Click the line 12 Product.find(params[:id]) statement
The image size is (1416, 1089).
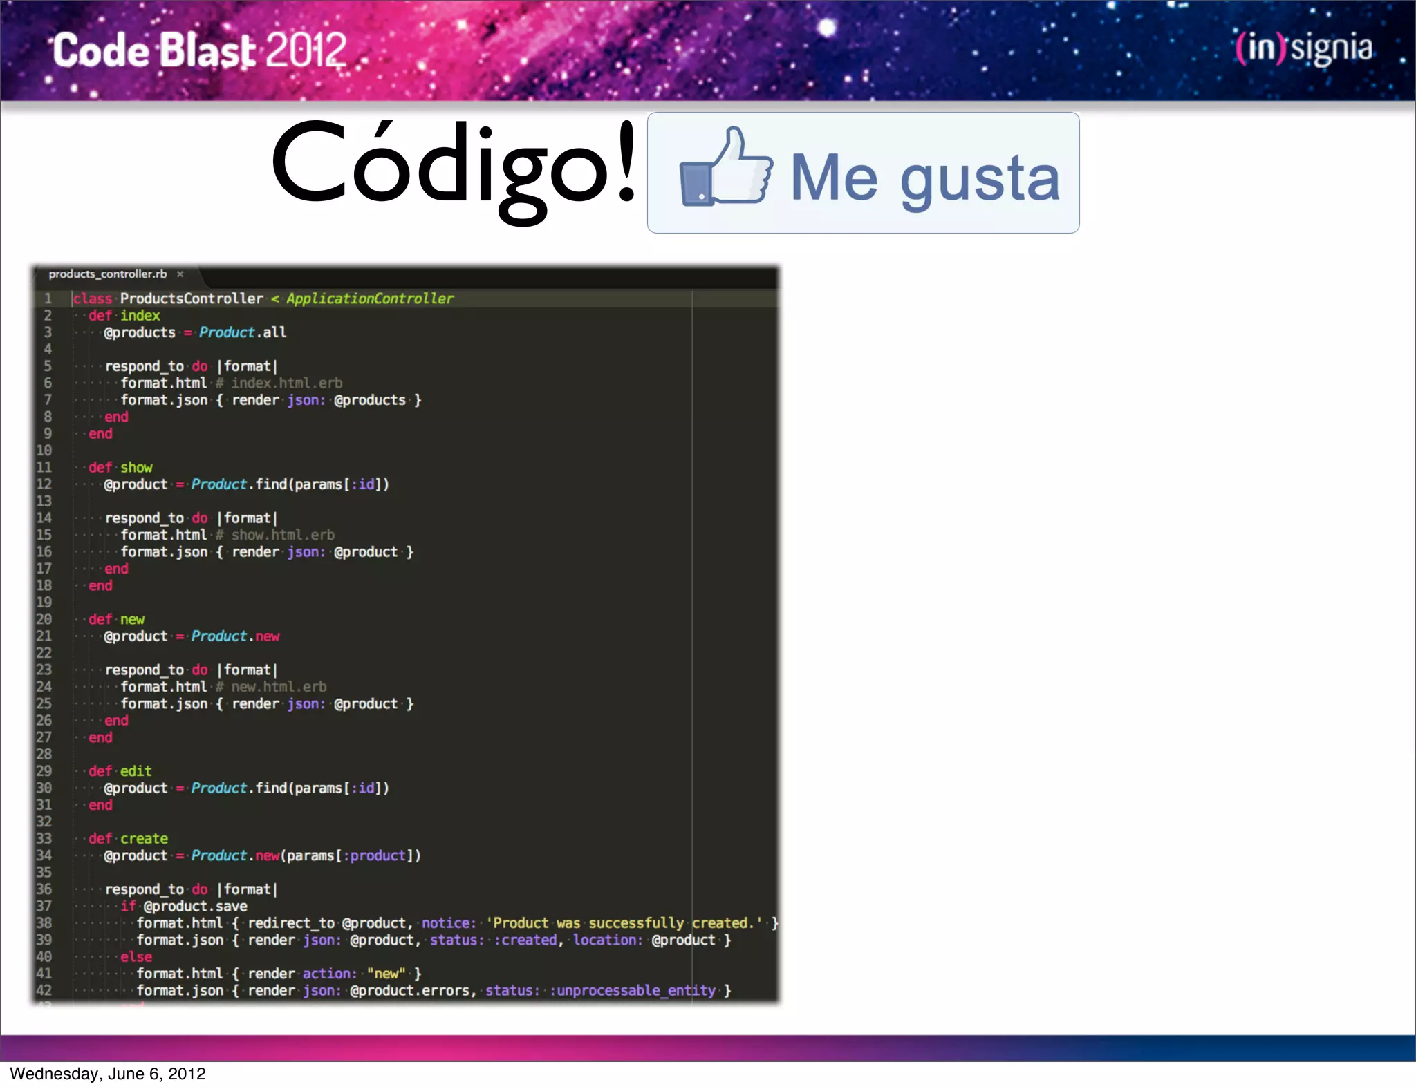click(x=247, y=484)
